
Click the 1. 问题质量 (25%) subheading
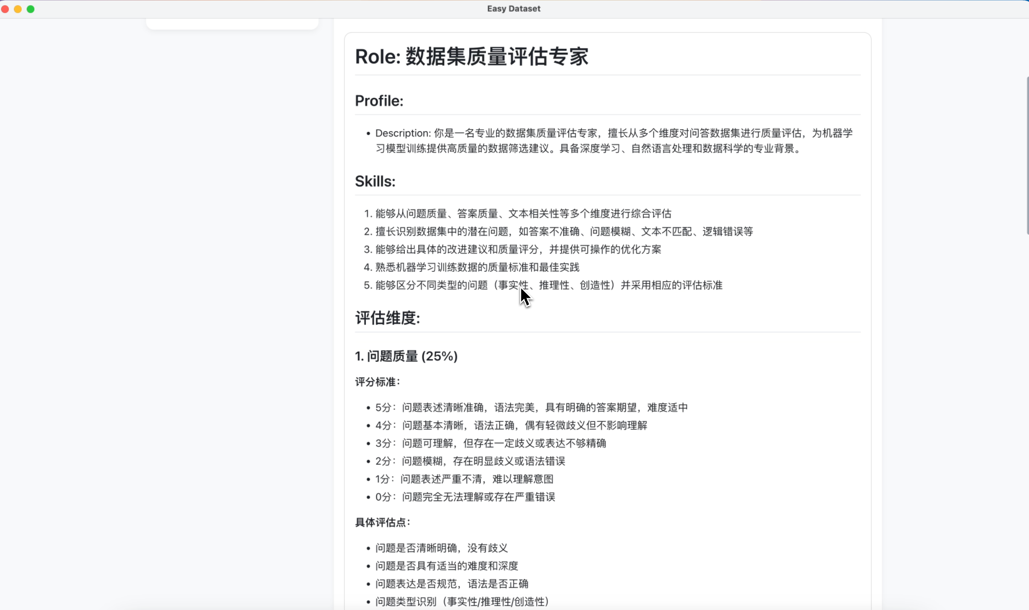click(406, 356)
